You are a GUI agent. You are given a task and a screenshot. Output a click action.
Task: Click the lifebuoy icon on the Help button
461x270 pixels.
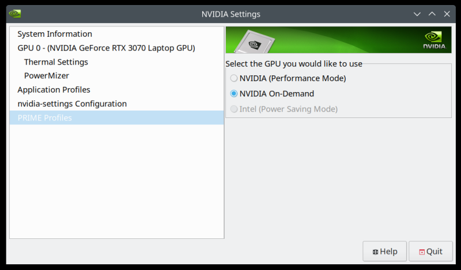point(375,252)
